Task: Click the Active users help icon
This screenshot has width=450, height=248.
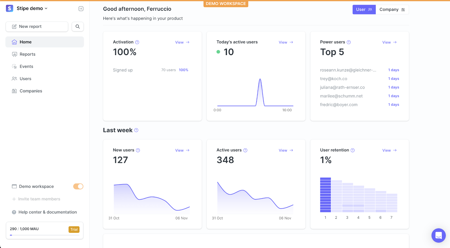Action: (245, 150)
